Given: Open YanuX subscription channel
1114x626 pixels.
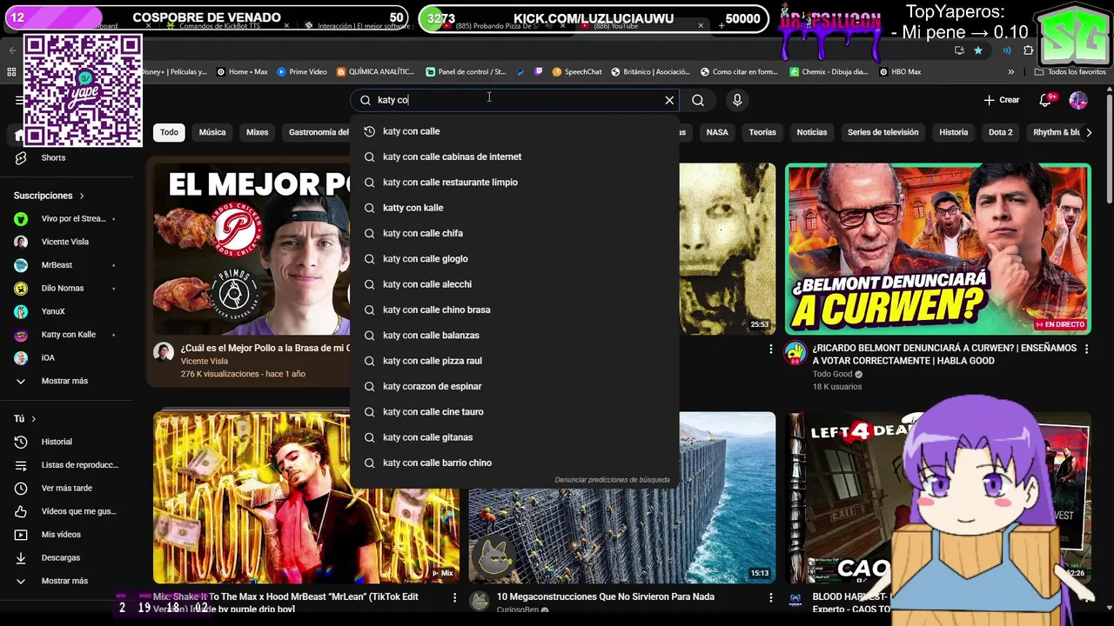Looking at the screenshot, I should tap(66, 311).
